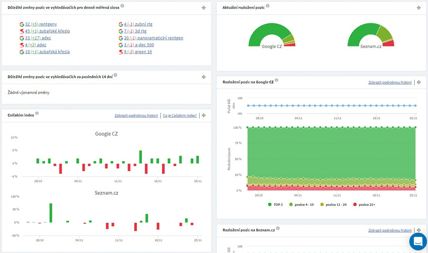Open Zobrazit podrobnou historii for Collabim index
This screenshot has width=428, height=253.
point(136,116)
